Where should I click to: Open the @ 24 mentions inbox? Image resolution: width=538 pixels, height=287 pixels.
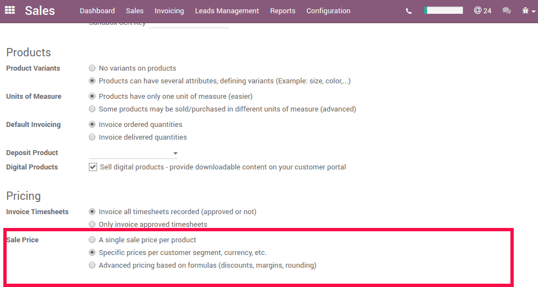[x=482, y=10]
